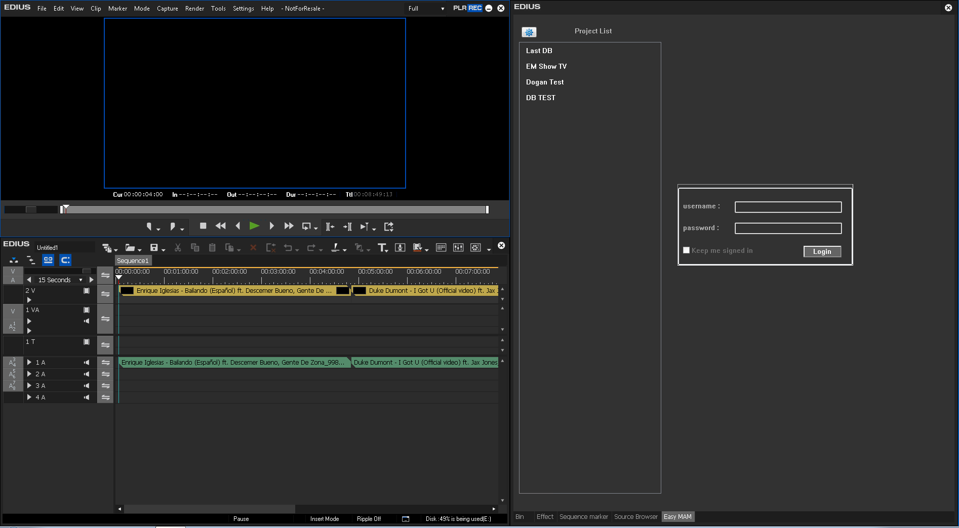Viewport: 959px width, 528px height.
Task: Toggle Ripple mode icon
Action: pyautogui.click(x=31, y=260)
